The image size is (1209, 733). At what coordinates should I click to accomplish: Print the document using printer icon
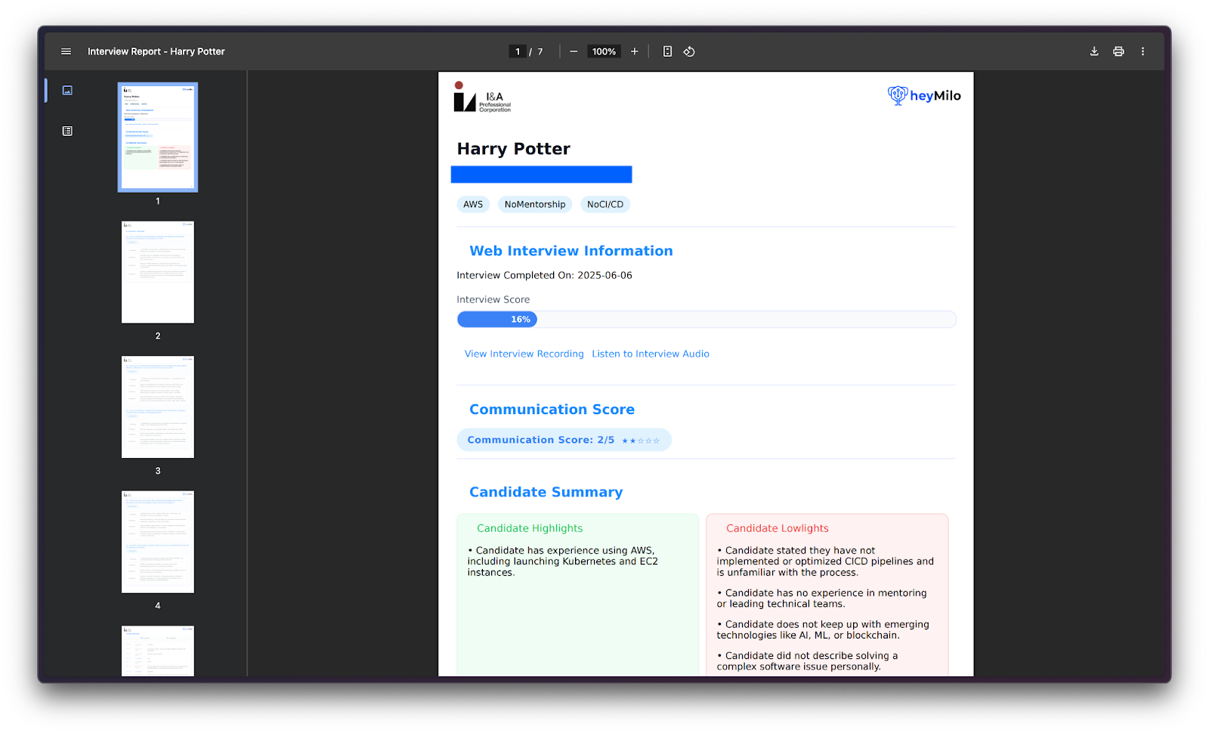coord(1118,51)
